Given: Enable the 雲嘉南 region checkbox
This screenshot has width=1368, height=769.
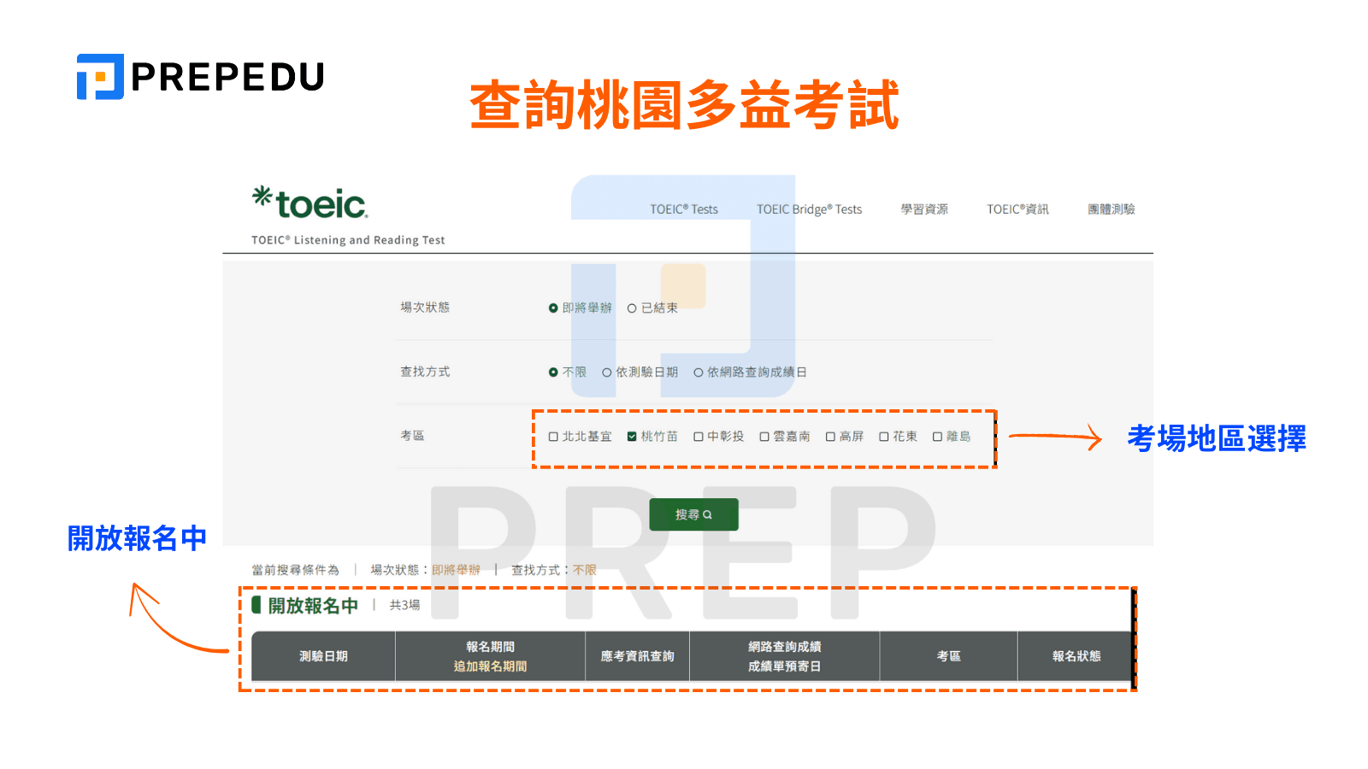Looking at the screenshot, I should pos(764,436).
